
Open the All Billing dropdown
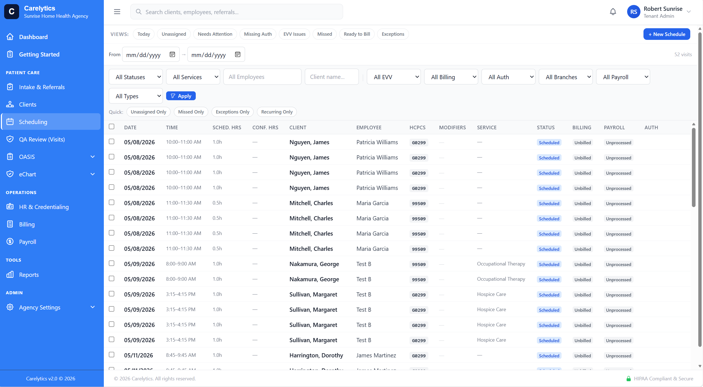(x=451, y=77)
